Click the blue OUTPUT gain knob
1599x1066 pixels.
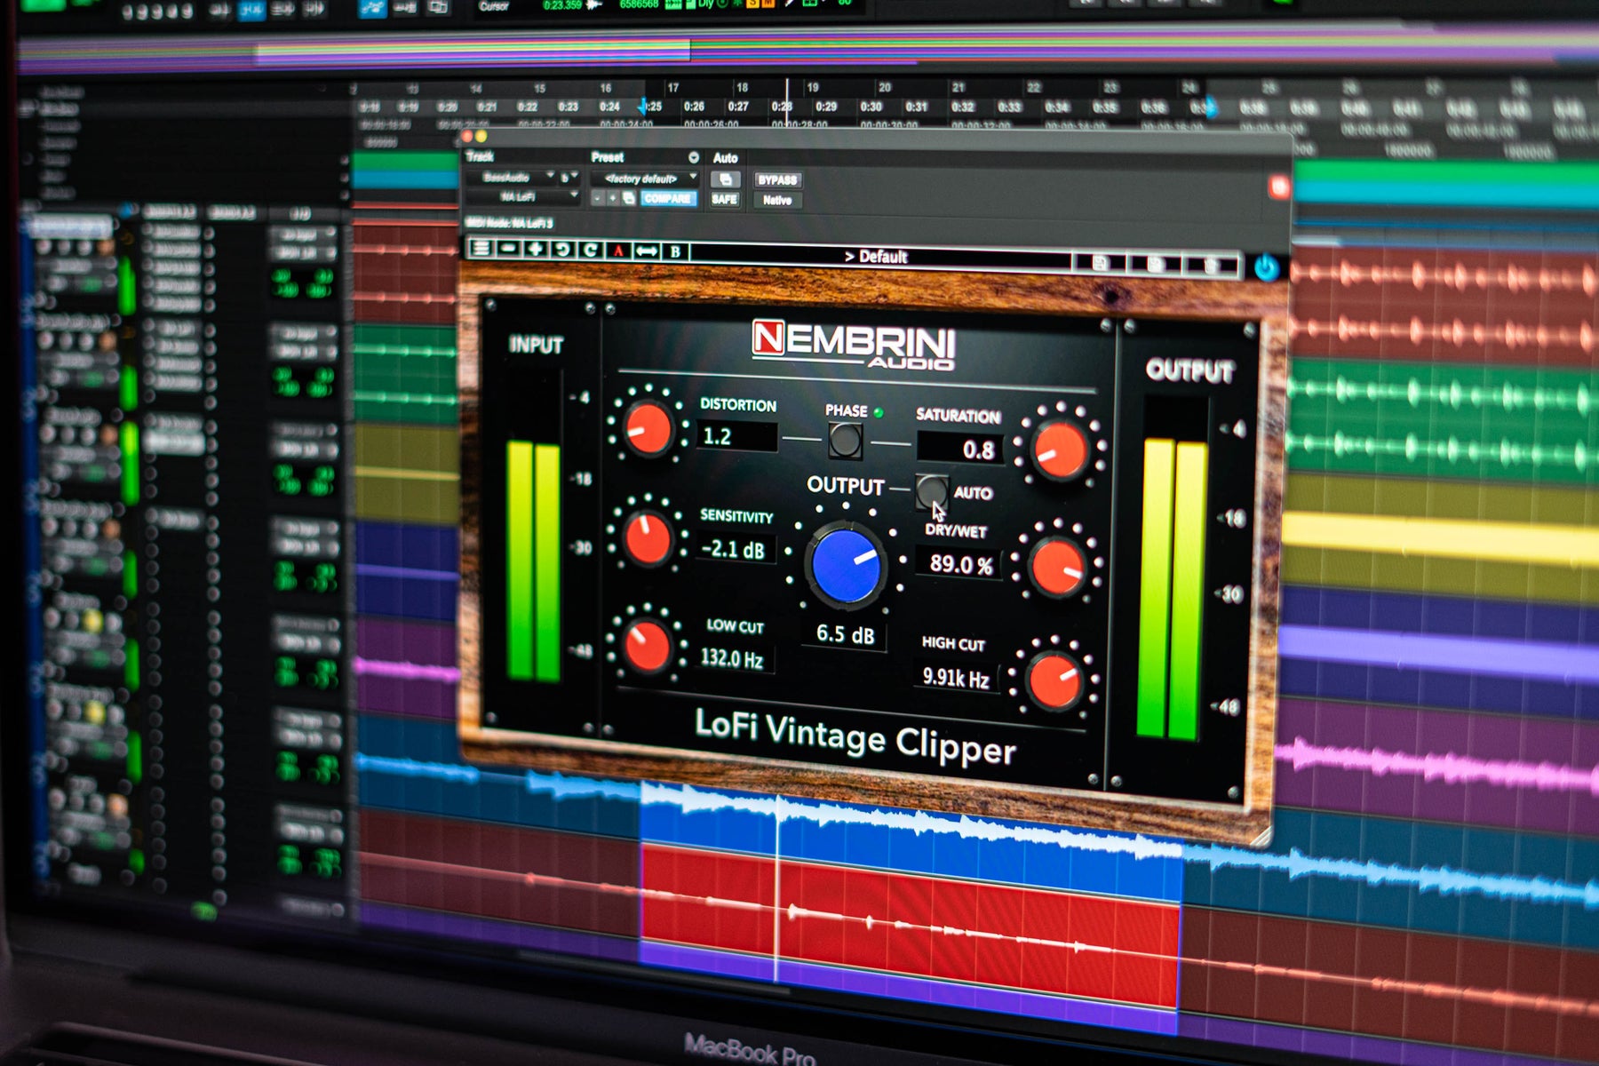[x=847, y=566]
